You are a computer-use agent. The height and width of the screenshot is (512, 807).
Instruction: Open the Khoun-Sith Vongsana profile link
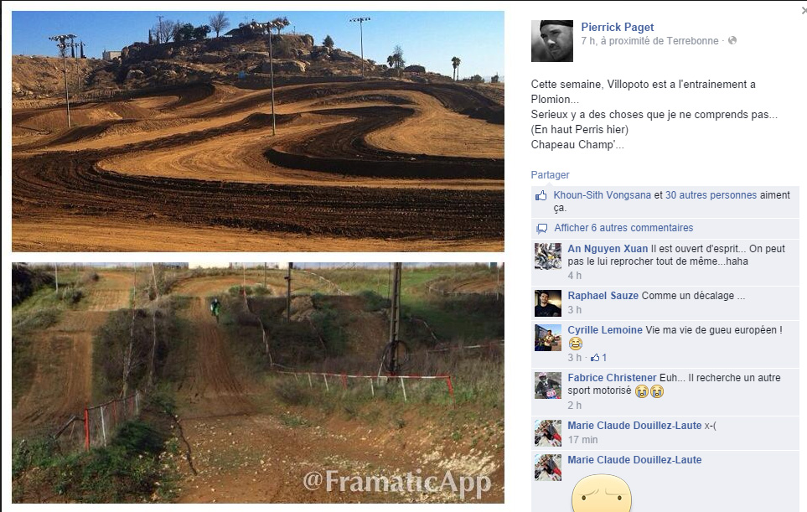[x=603, y=195]
